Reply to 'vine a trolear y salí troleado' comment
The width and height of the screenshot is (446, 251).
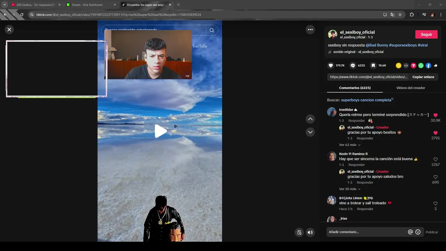click(x=365, y=209)
